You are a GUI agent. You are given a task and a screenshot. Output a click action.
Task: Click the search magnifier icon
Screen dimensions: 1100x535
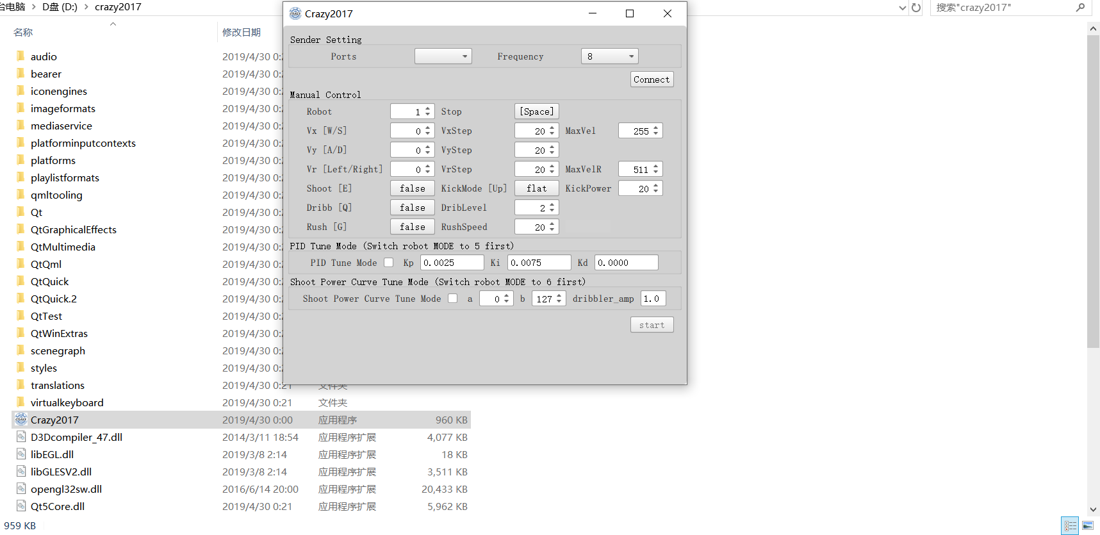click(x=1080, y=8)
